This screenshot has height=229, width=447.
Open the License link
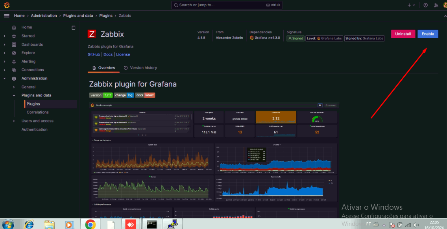coord(123,54)
